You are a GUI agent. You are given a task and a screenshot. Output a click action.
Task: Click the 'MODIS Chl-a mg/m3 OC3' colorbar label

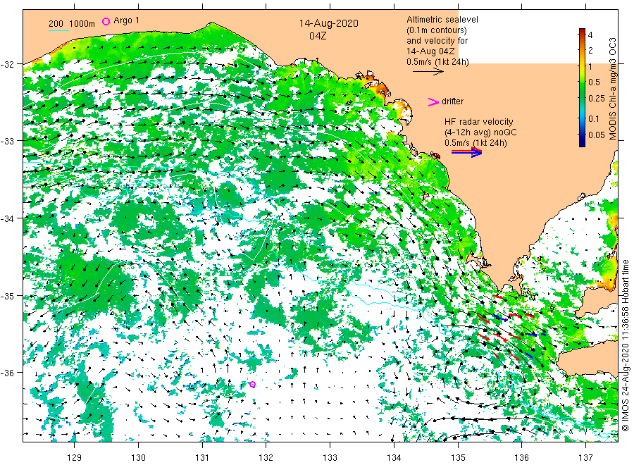click(x=613, y=89)
